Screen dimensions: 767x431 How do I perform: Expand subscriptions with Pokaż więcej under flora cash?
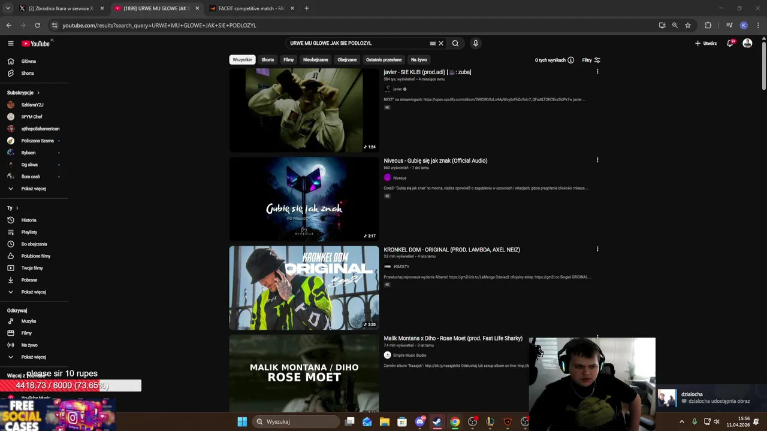pos(34,189)
